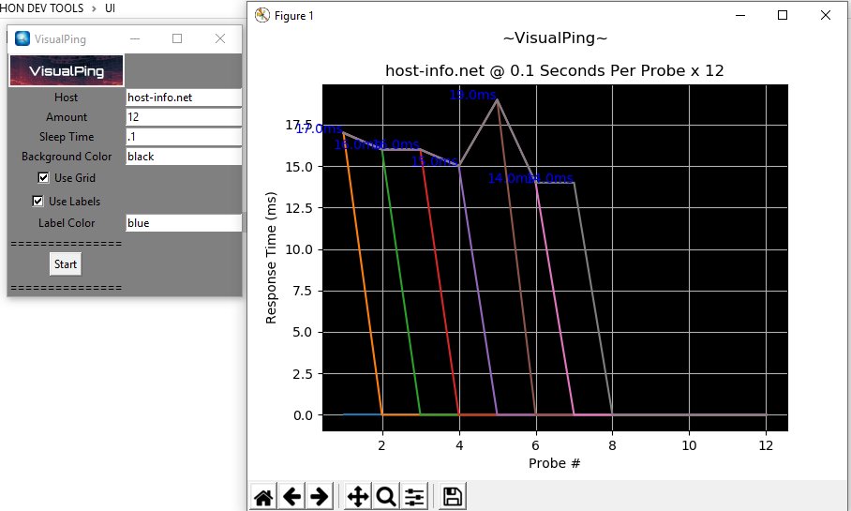Click the Sleep Time input field
The image size is (851, 511).
tap(184, 136)
